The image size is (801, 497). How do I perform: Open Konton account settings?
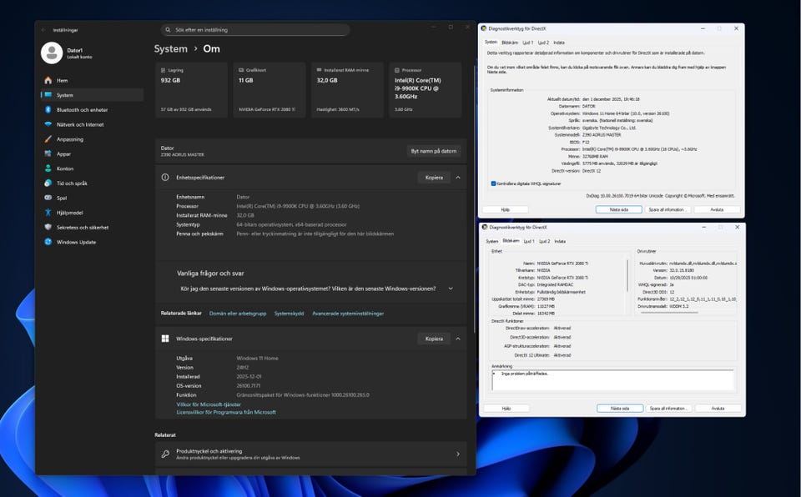[x=64, y=168]
